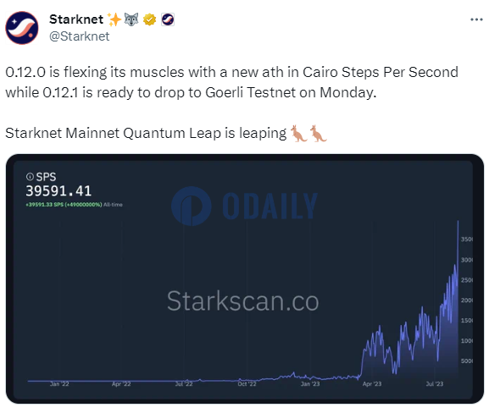Open the three-dot more options menu
This screenshot has width=489, height=413.
coord(476,19)
